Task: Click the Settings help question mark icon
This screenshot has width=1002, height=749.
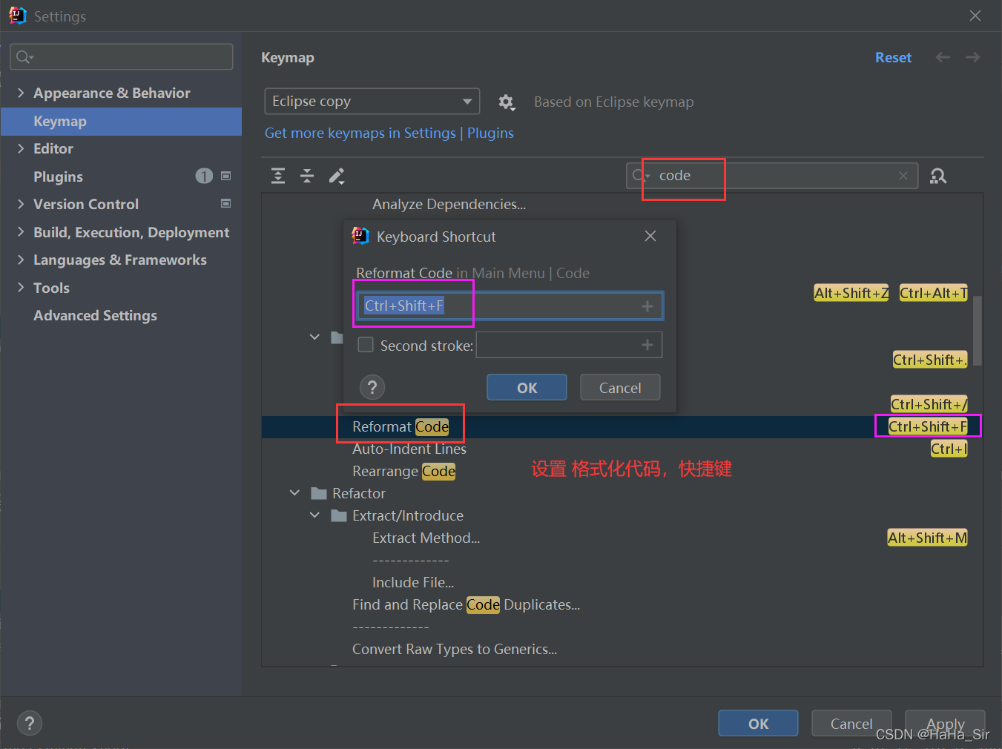Action: coord(30,723)
